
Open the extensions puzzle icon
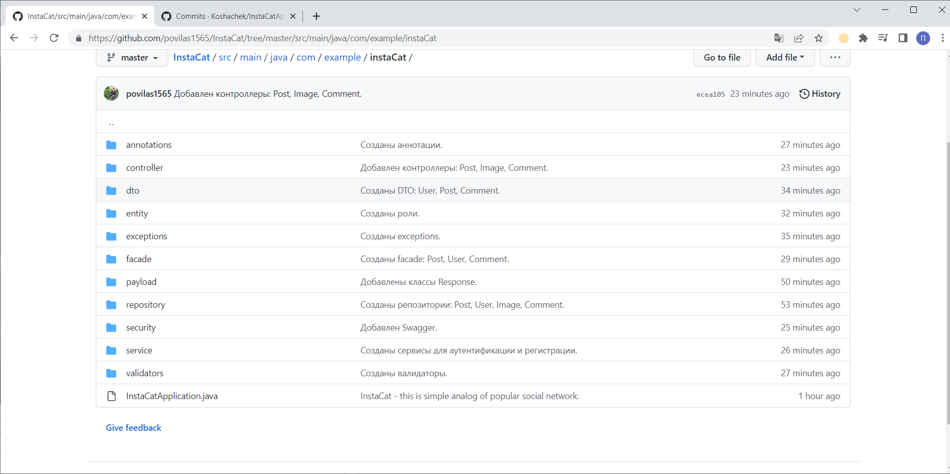coord(863,38)
